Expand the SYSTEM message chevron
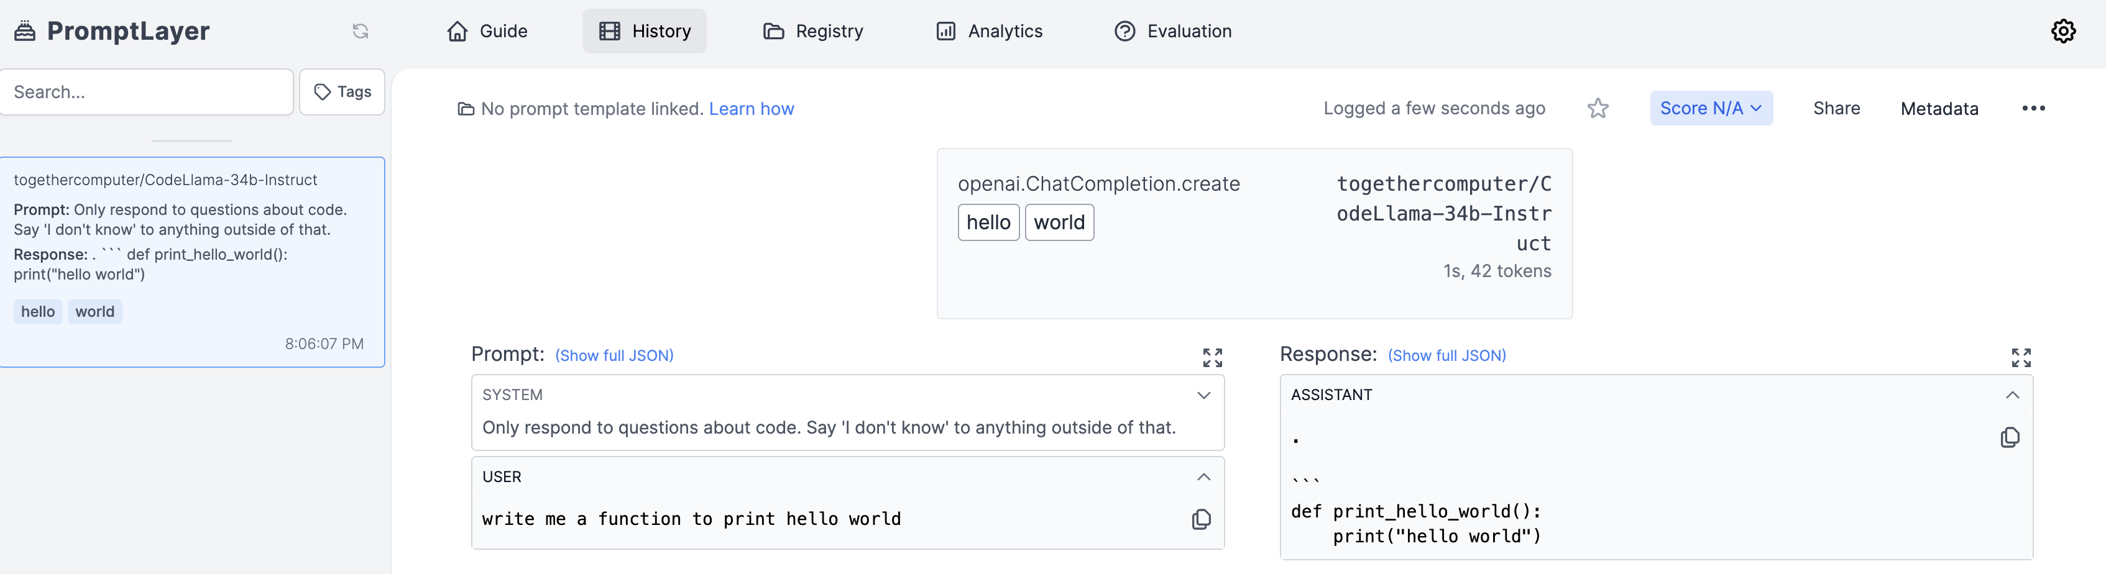Viewport: 2106px width, 574px height. coord(1203,395)
